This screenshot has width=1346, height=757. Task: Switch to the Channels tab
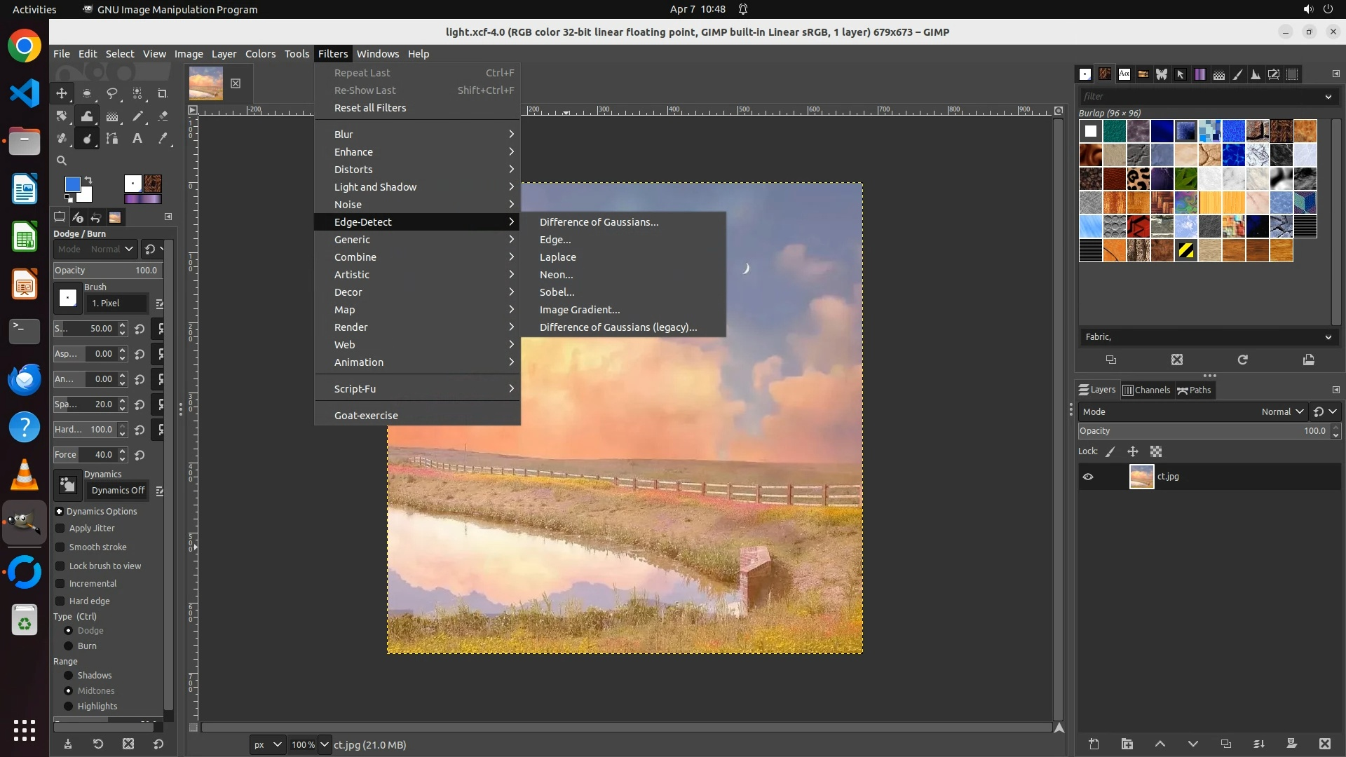pos(1146,390)
